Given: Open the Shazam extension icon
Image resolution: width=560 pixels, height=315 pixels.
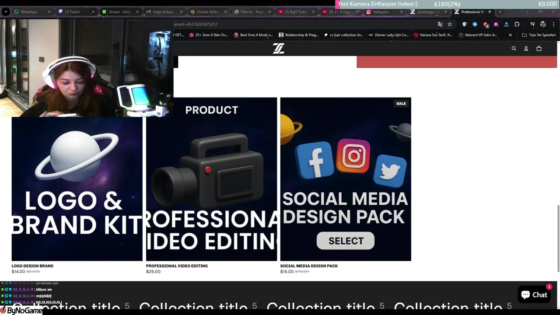Looking at the screenshot, I should pos(475,24).
